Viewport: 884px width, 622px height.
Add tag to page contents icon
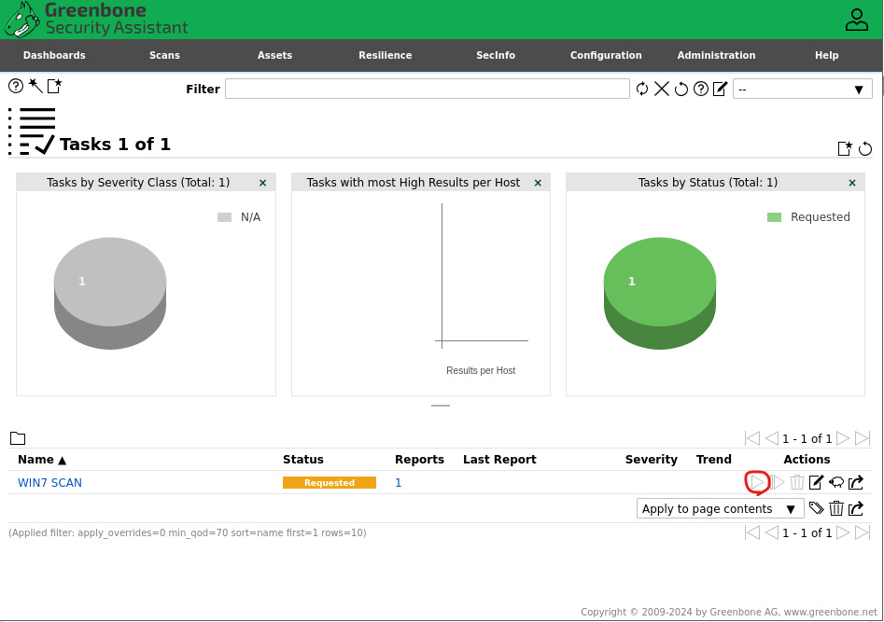click(817, 508)
